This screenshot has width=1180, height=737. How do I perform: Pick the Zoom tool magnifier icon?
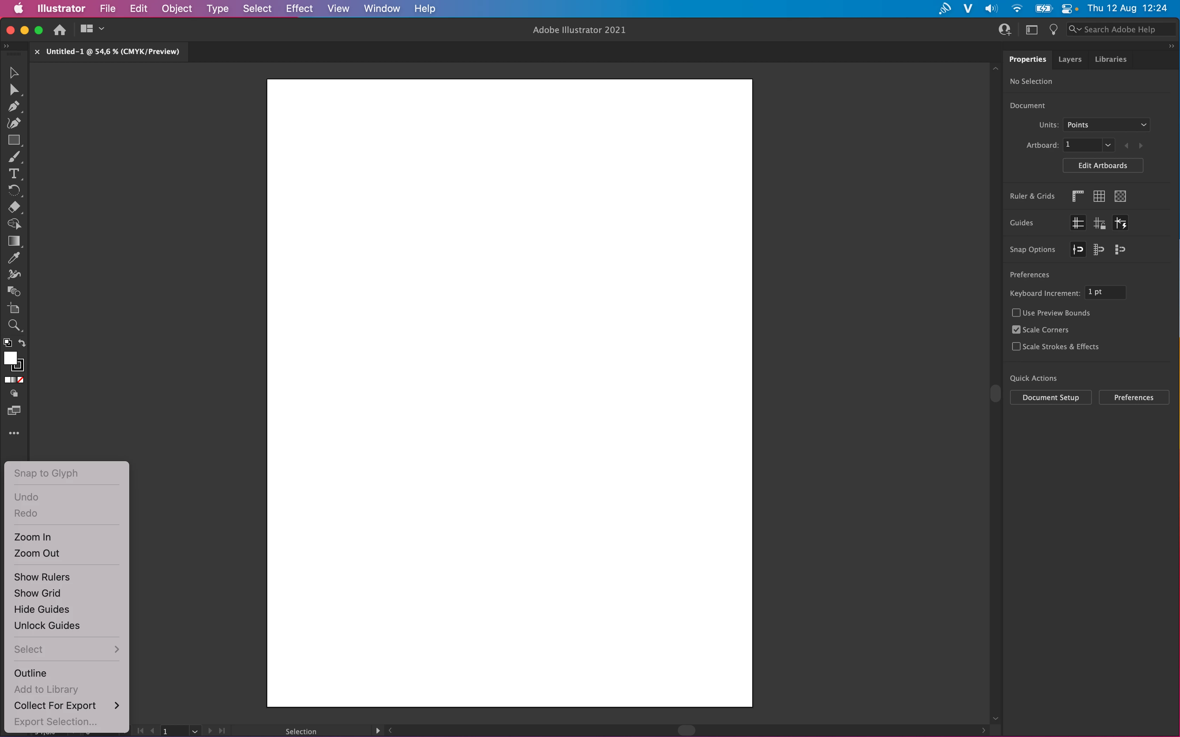(x=14, y=325)
